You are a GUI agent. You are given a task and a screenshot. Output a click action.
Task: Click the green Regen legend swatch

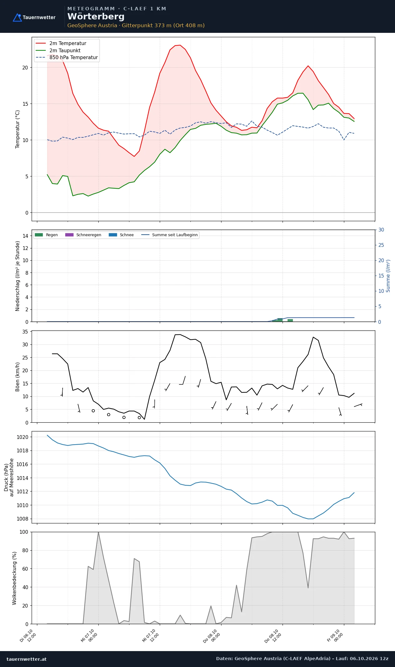[x=39, y=235]
